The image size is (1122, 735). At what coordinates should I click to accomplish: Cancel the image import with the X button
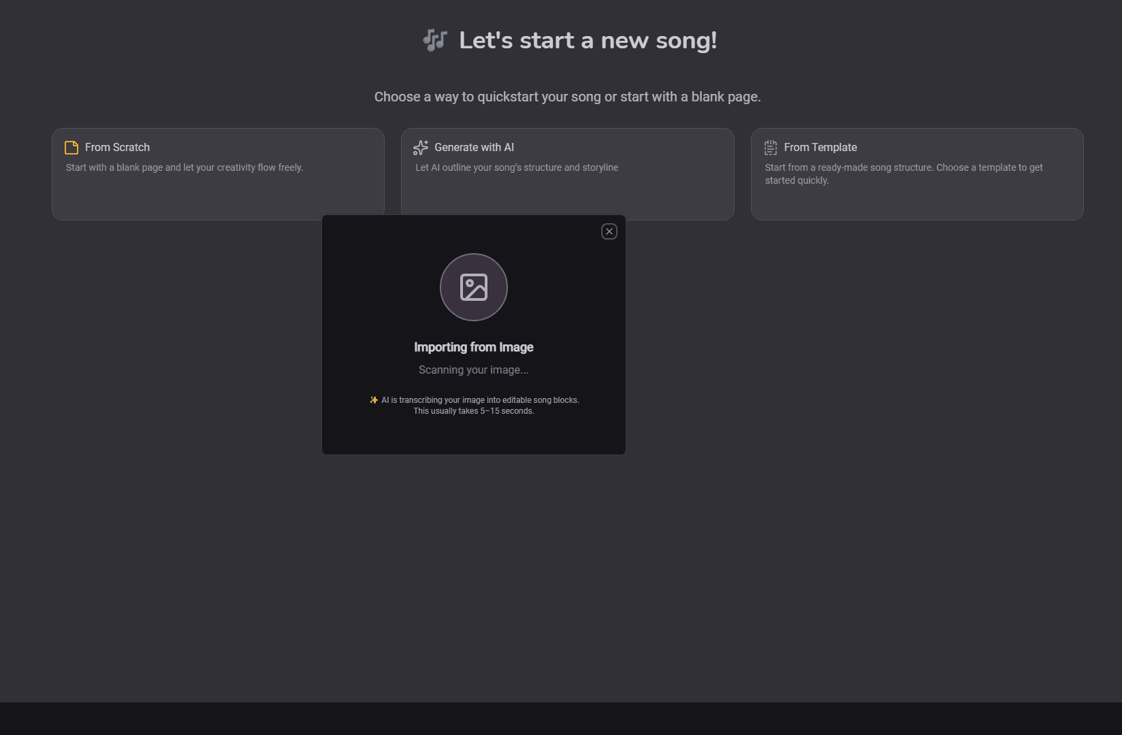point(609,231)
